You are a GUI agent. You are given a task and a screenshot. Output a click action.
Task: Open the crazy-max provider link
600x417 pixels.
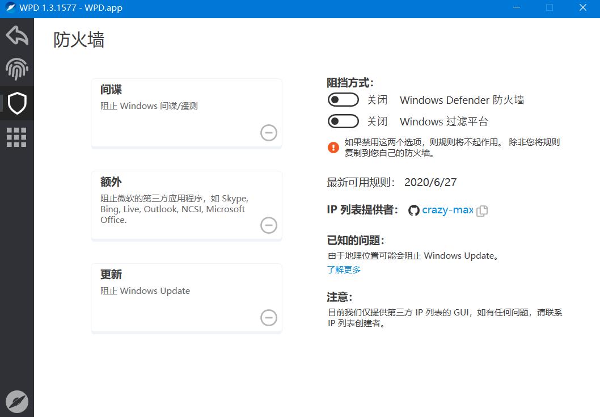point(447,210)
